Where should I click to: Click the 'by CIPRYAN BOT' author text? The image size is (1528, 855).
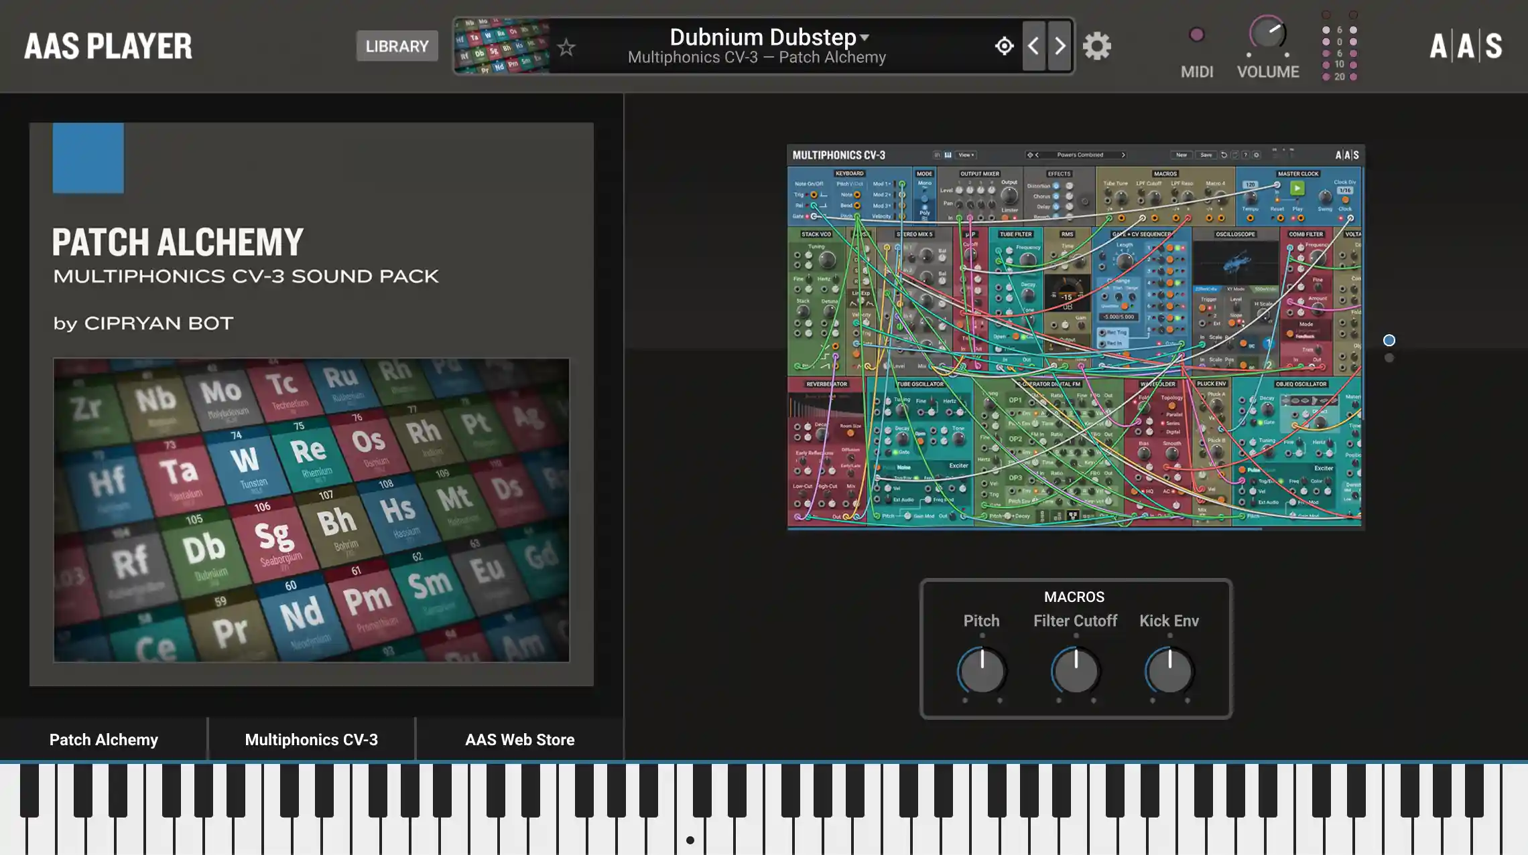click(x=143, y=323)
